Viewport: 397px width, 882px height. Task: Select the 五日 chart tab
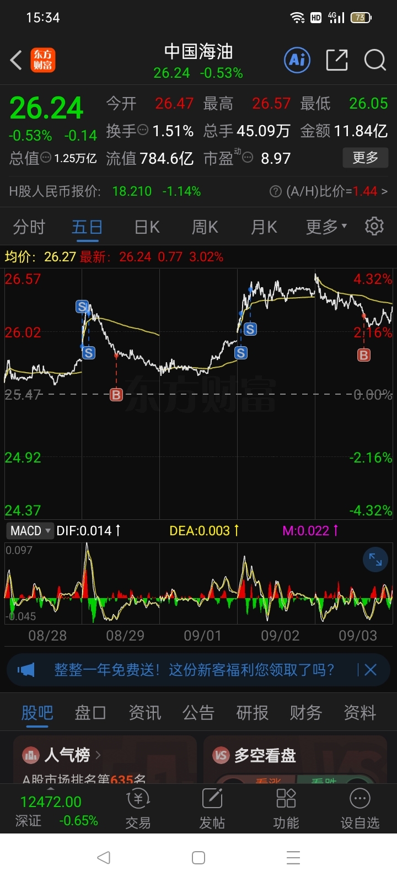tap(87, 227)
